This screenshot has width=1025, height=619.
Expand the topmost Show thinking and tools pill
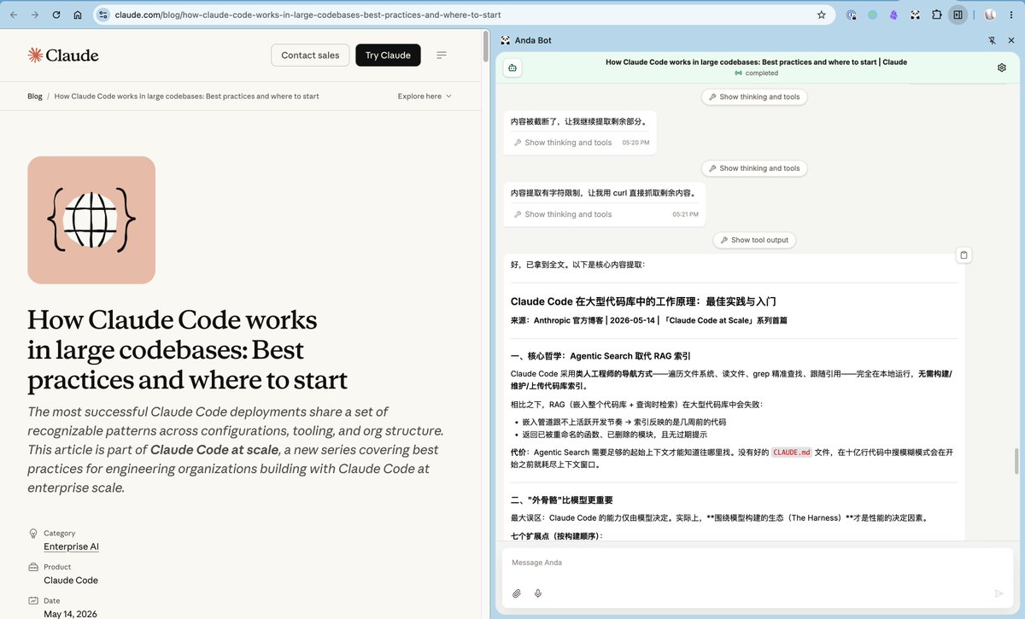coord(754,96)
